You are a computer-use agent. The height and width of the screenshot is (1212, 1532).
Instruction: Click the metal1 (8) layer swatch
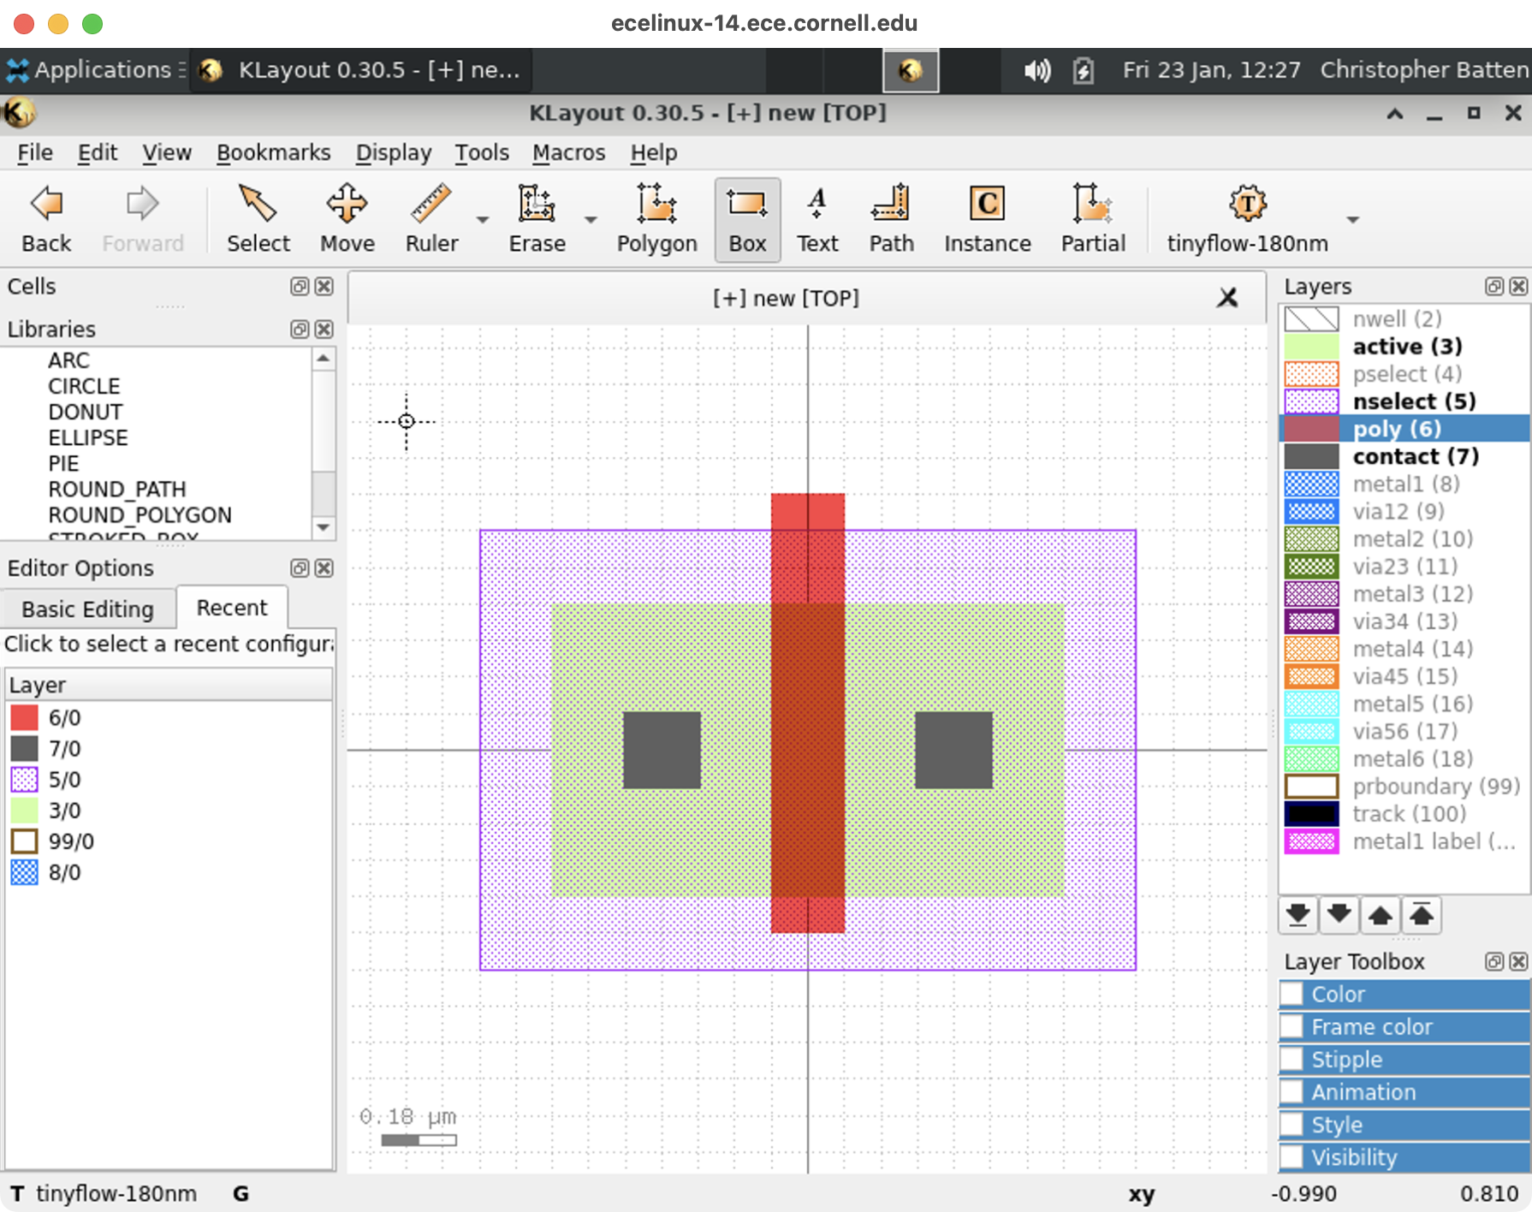(1311, 484)
